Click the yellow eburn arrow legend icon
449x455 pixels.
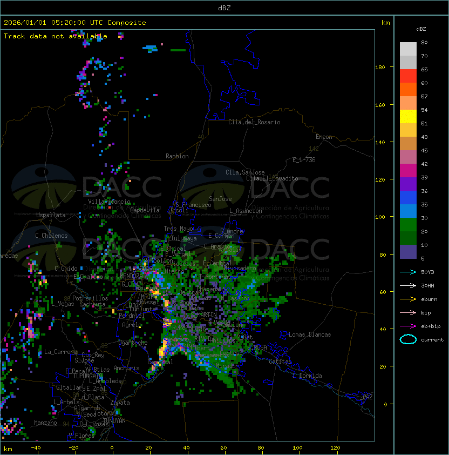pyautogui.click(x=408, y=299)
